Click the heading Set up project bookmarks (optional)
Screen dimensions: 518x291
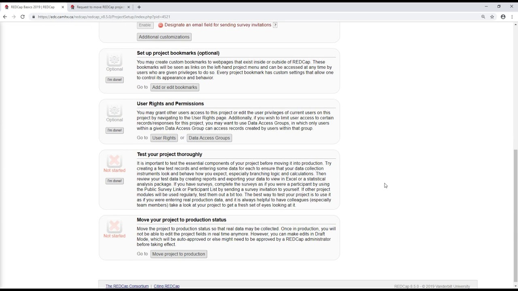click(178, 53)
